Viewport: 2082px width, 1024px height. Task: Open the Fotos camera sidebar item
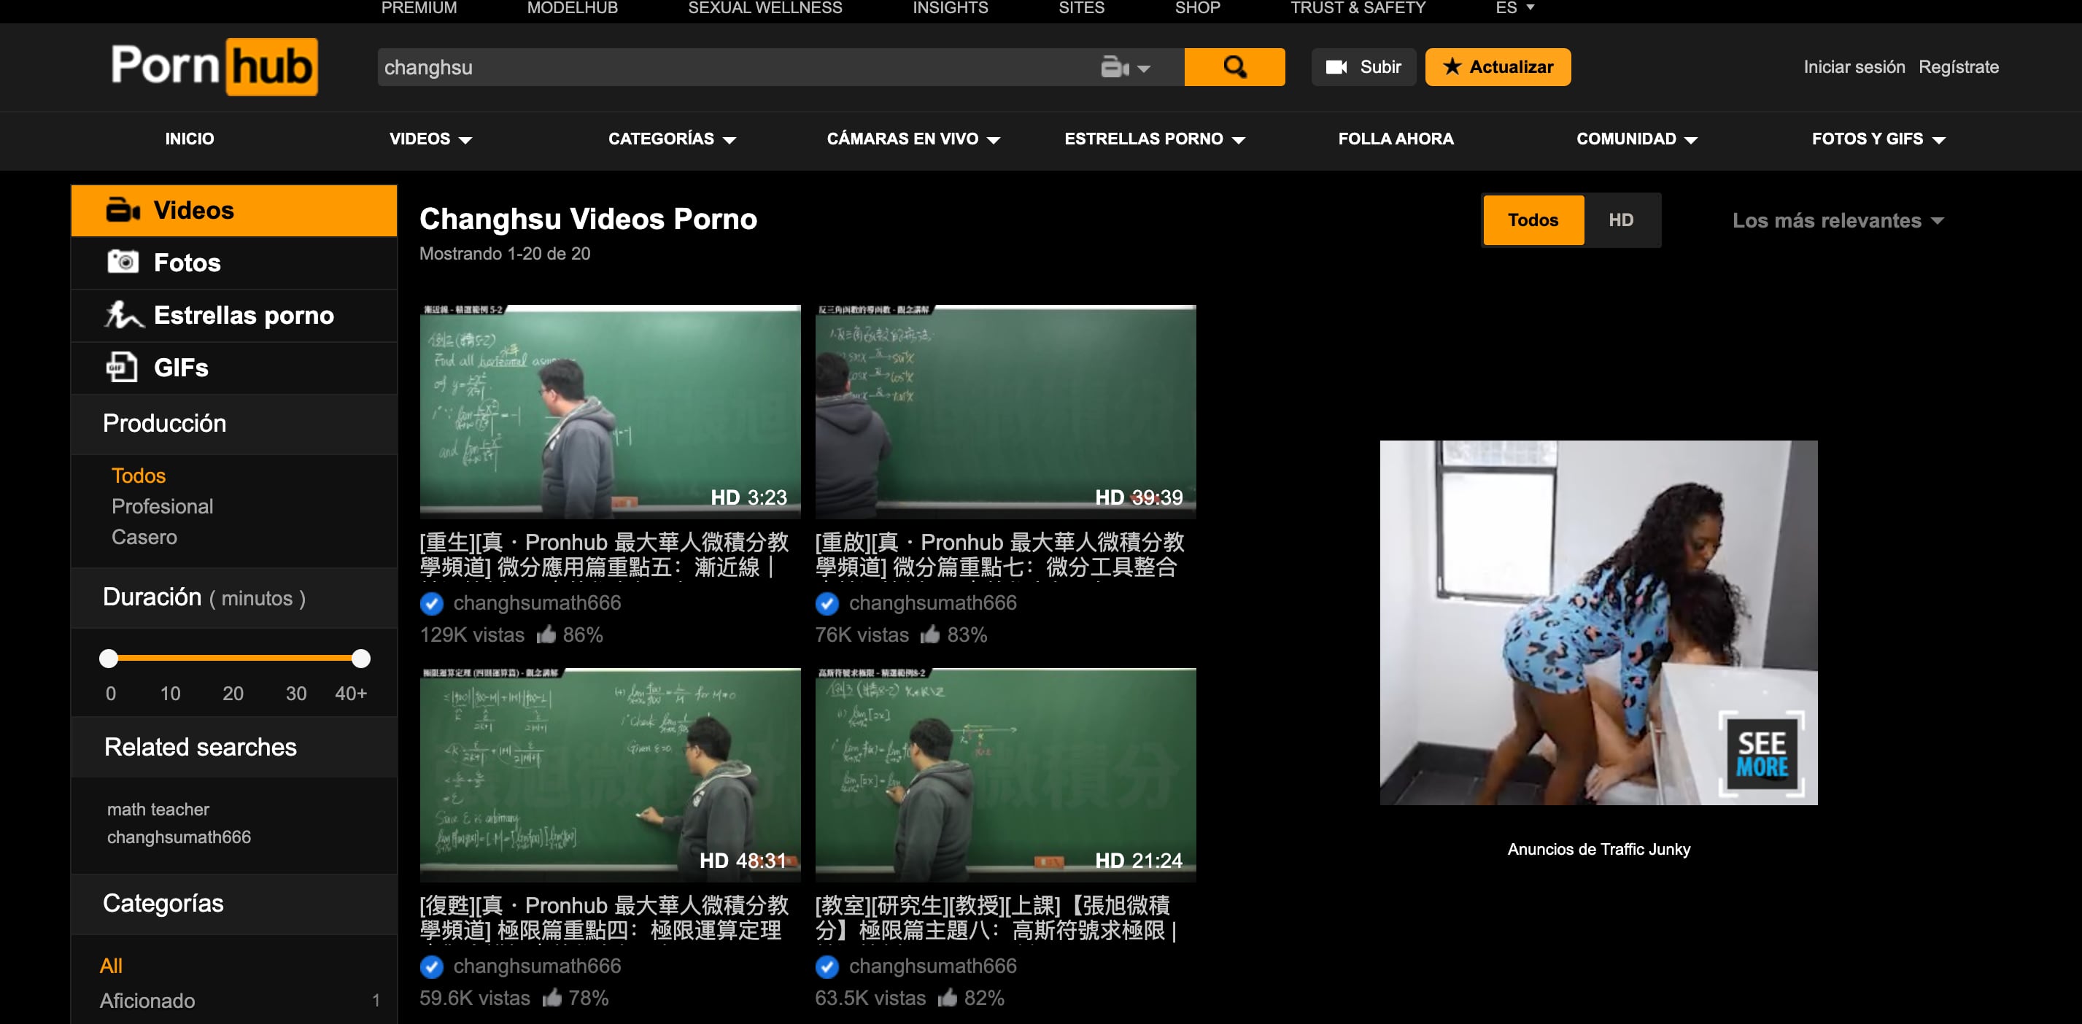pos(186,263)
